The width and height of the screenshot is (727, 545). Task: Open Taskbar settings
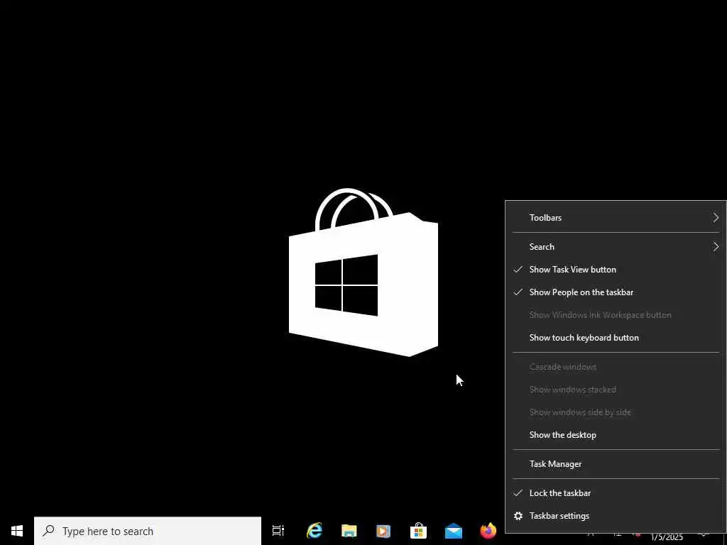[616, 516]
